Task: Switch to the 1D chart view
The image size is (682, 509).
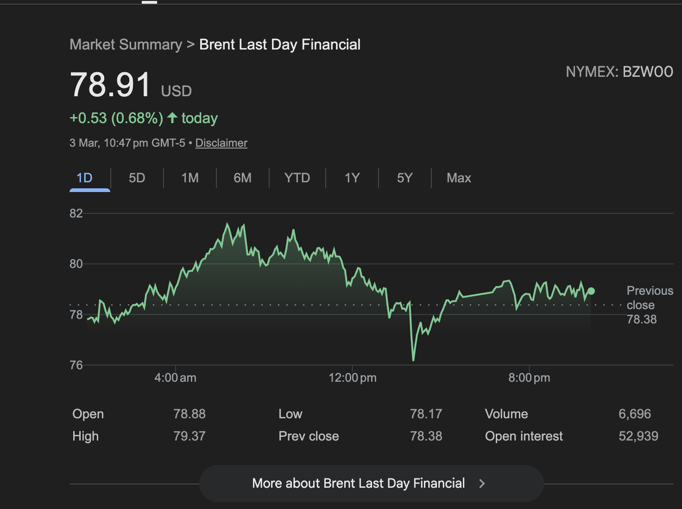Action: click(x=84, y=178)
